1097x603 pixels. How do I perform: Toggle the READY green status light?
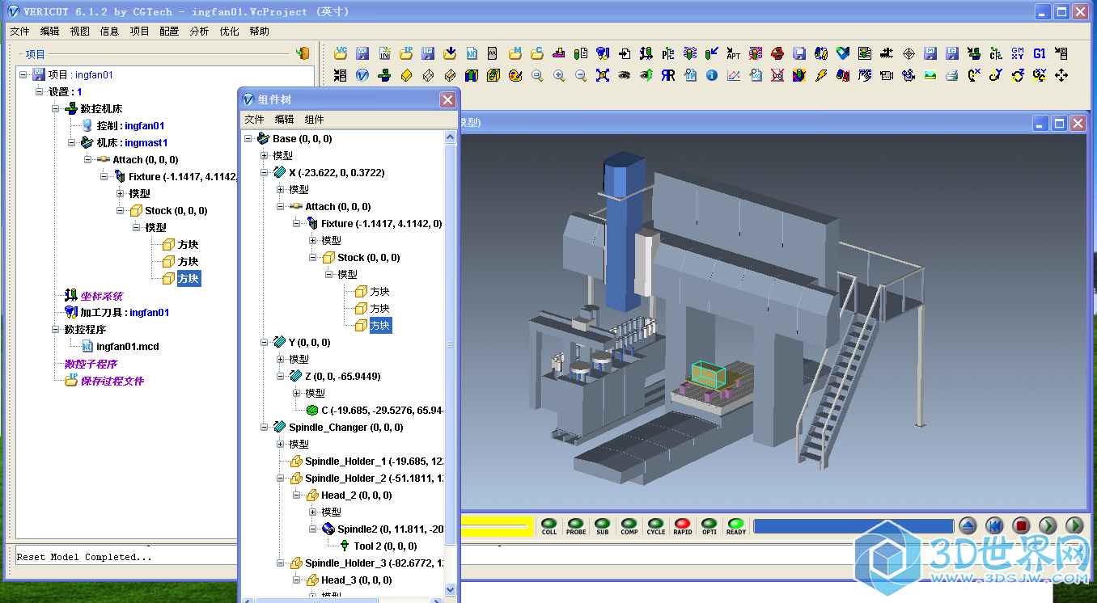click(x=736, y=526)
